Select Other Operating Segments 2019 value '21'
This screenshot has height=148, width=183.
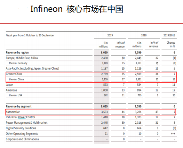(106, 134)
